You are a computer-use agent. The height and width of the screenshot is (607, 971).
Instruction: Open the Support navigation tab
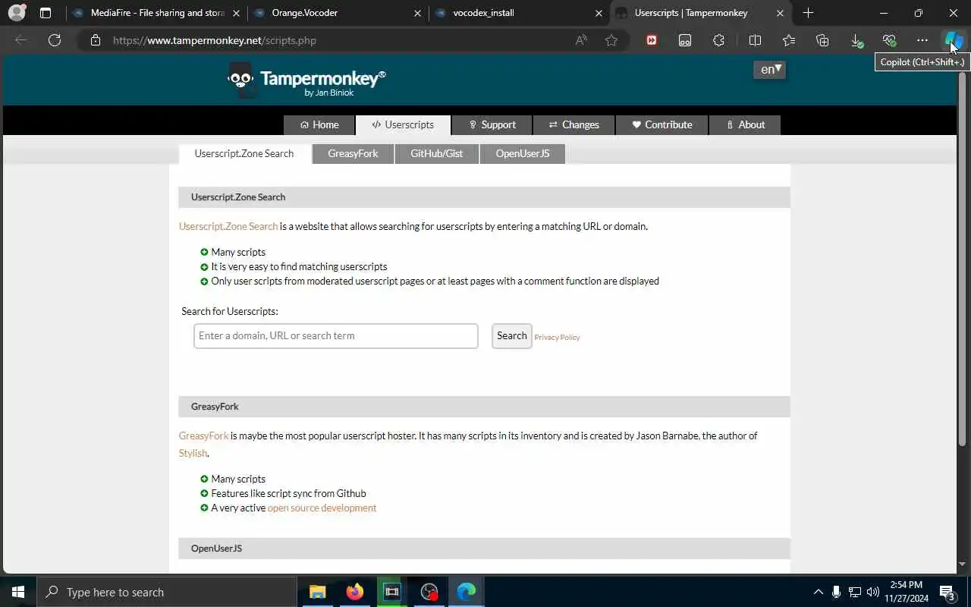point(492,125)
